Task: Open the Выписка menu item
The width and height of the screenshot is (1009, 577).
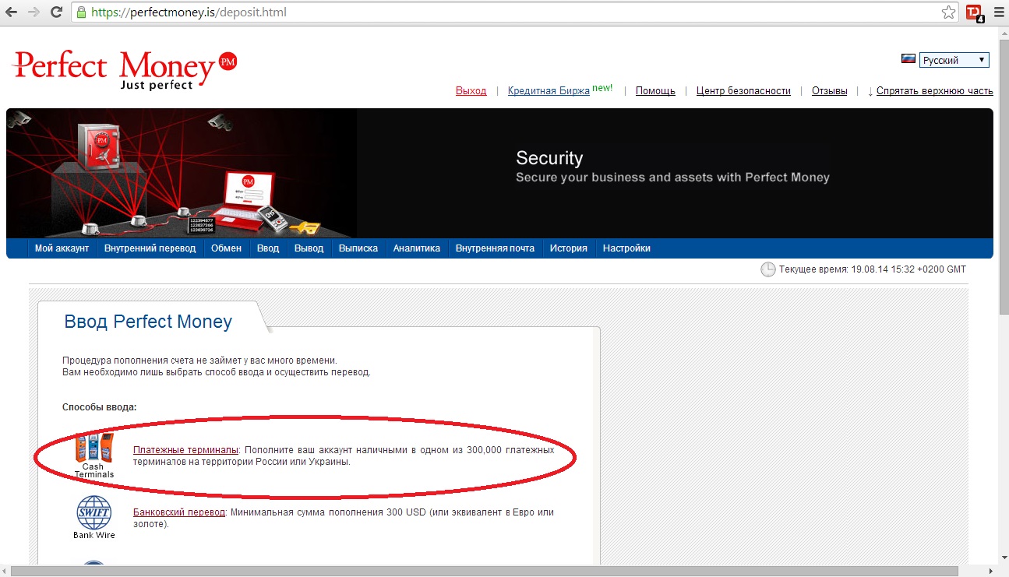Action: (x=358, y=248)
